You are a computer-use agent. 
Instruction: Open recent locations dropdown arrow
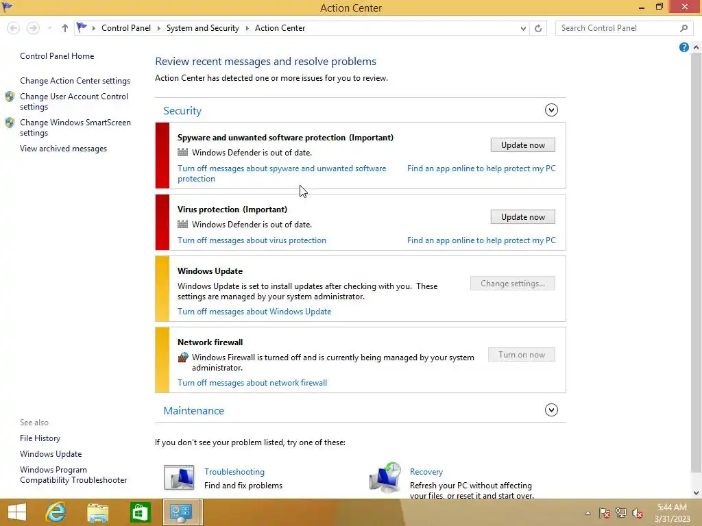point(49,28)
